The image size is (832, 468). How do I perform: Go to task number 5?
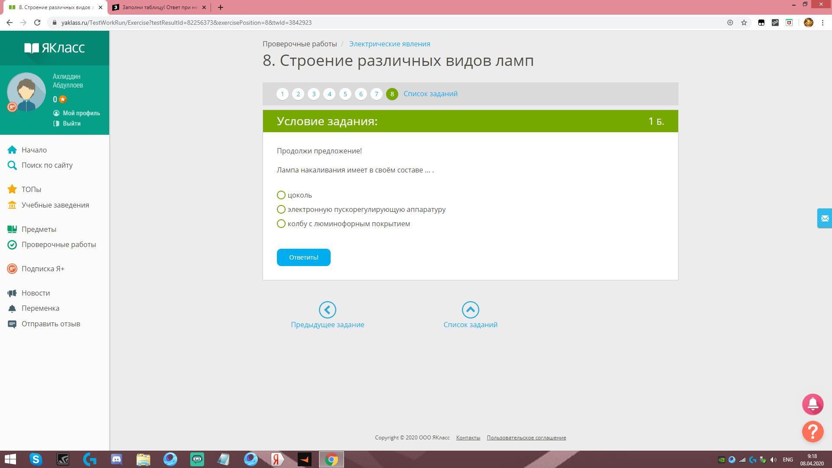pos(345,94)
